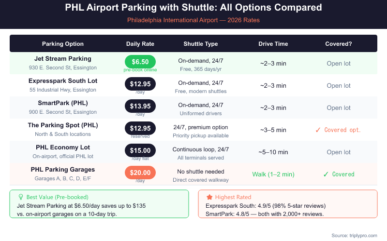Click the $15.00 rate badge
Screen dimensions: 387x241
pos(140,150)
